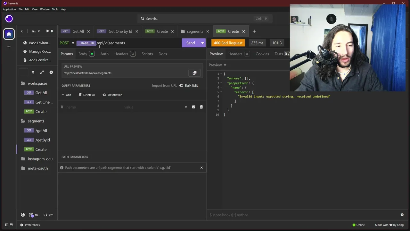Collapse the workspaces folder

pos(34,83)
